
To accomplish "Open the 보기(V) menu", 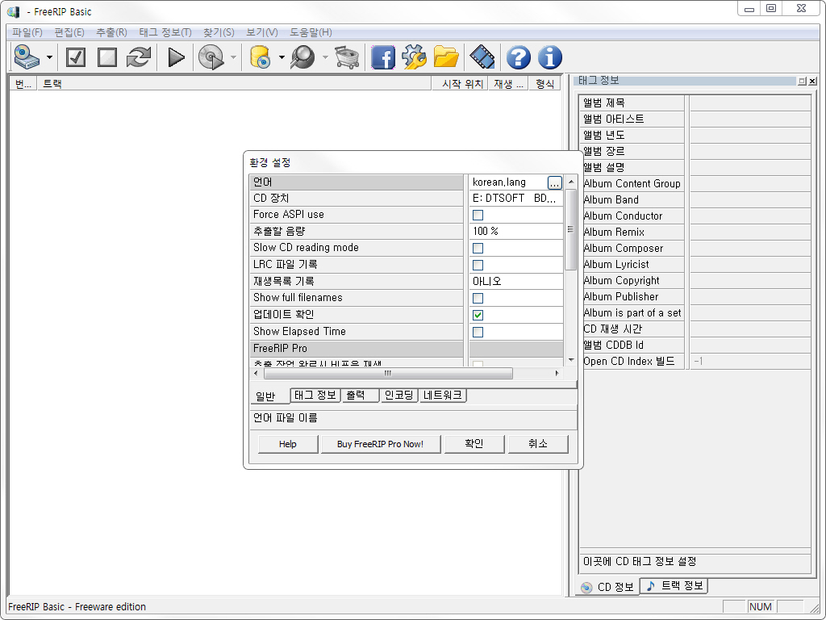I will click(262, 32).
